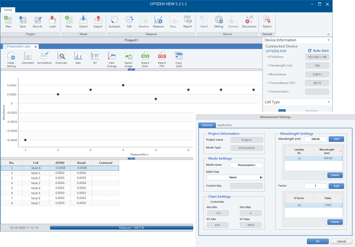355x247 pixels.
Task: Close the Photometric1.pho tab
Action: (35, 47)
